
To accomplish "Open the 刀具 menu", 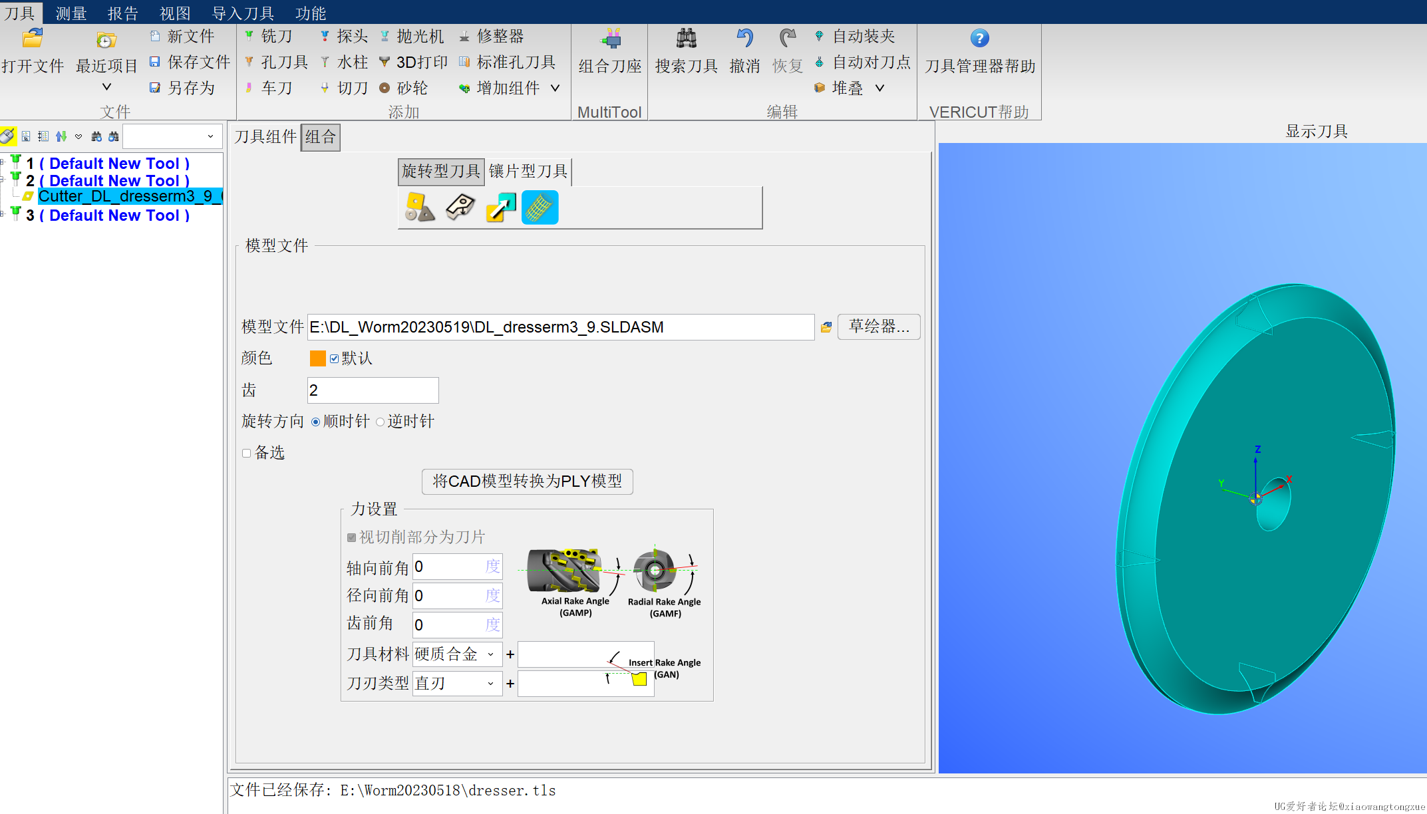I will (20, 13).
